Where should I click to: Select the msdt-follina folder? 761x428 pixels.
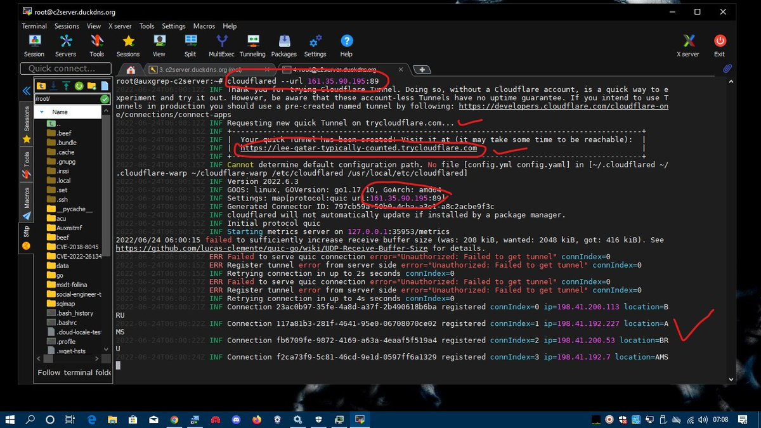tap(68, 285)
